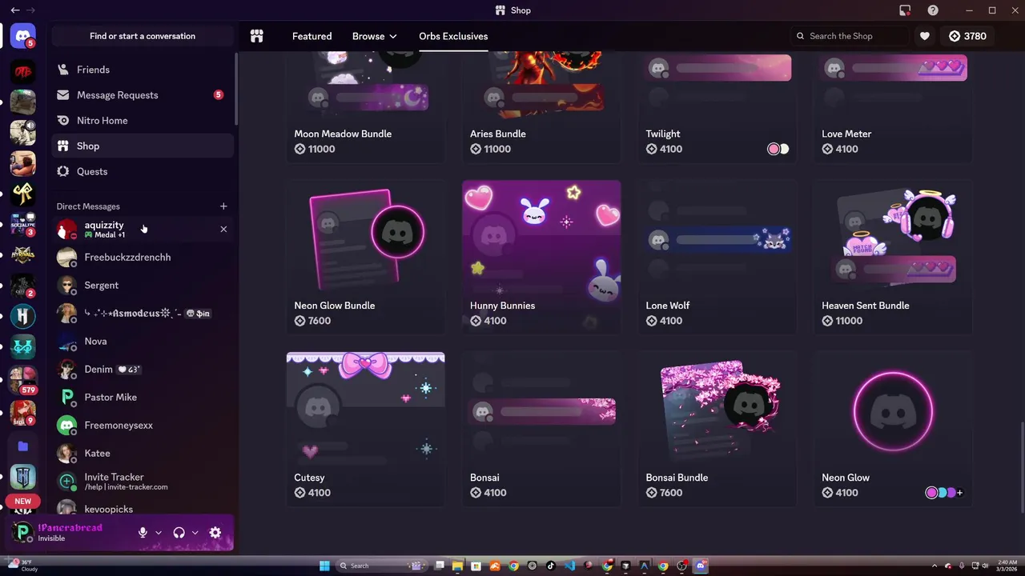Open the MYRIVALS server icon
Image resolution: width=1025 pixels, height=576 pixels.
click(23, 255)
